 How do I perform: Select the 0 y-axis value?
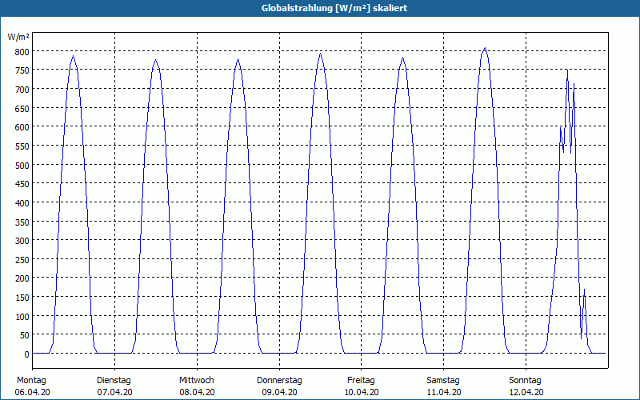point(27,354)
